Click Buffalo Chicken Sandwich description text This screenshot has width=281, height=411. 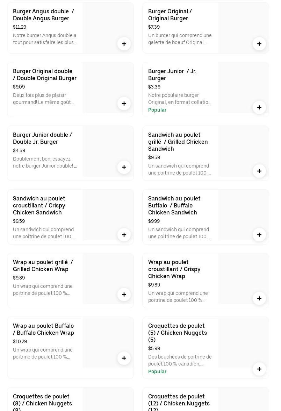(x=180, y=233)
